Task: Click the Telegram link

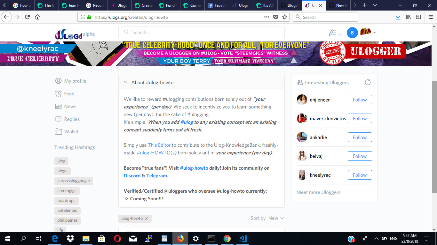Action: pyautogui.click(x=156, y=176)
